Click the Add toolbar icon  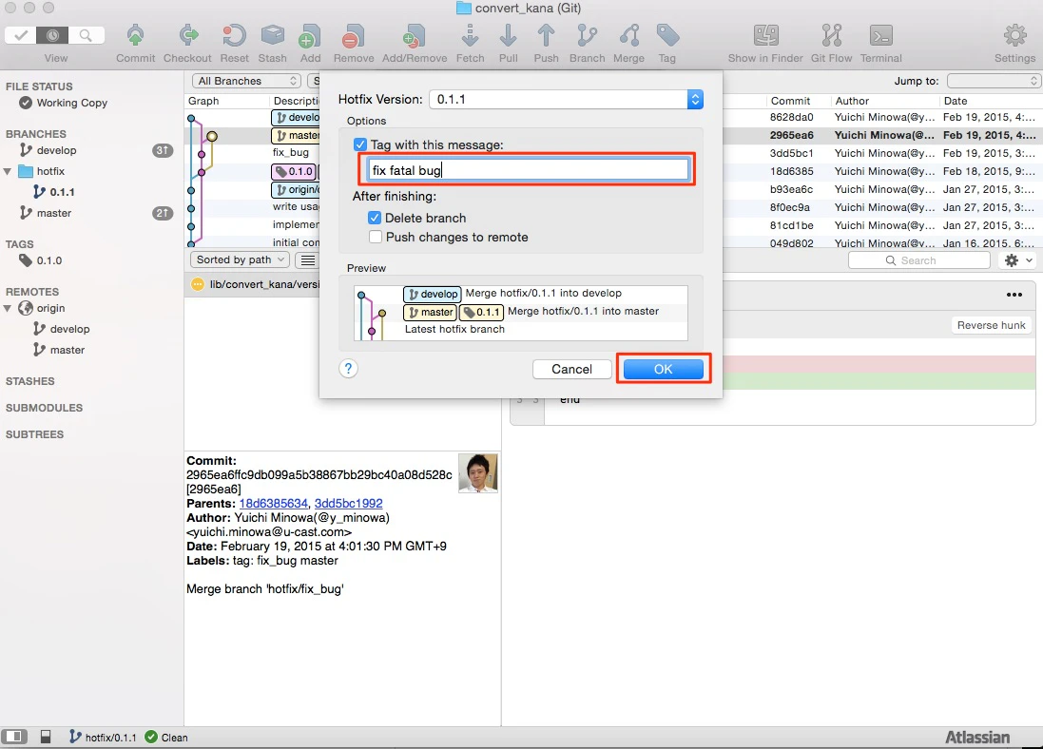pos(310,36)
